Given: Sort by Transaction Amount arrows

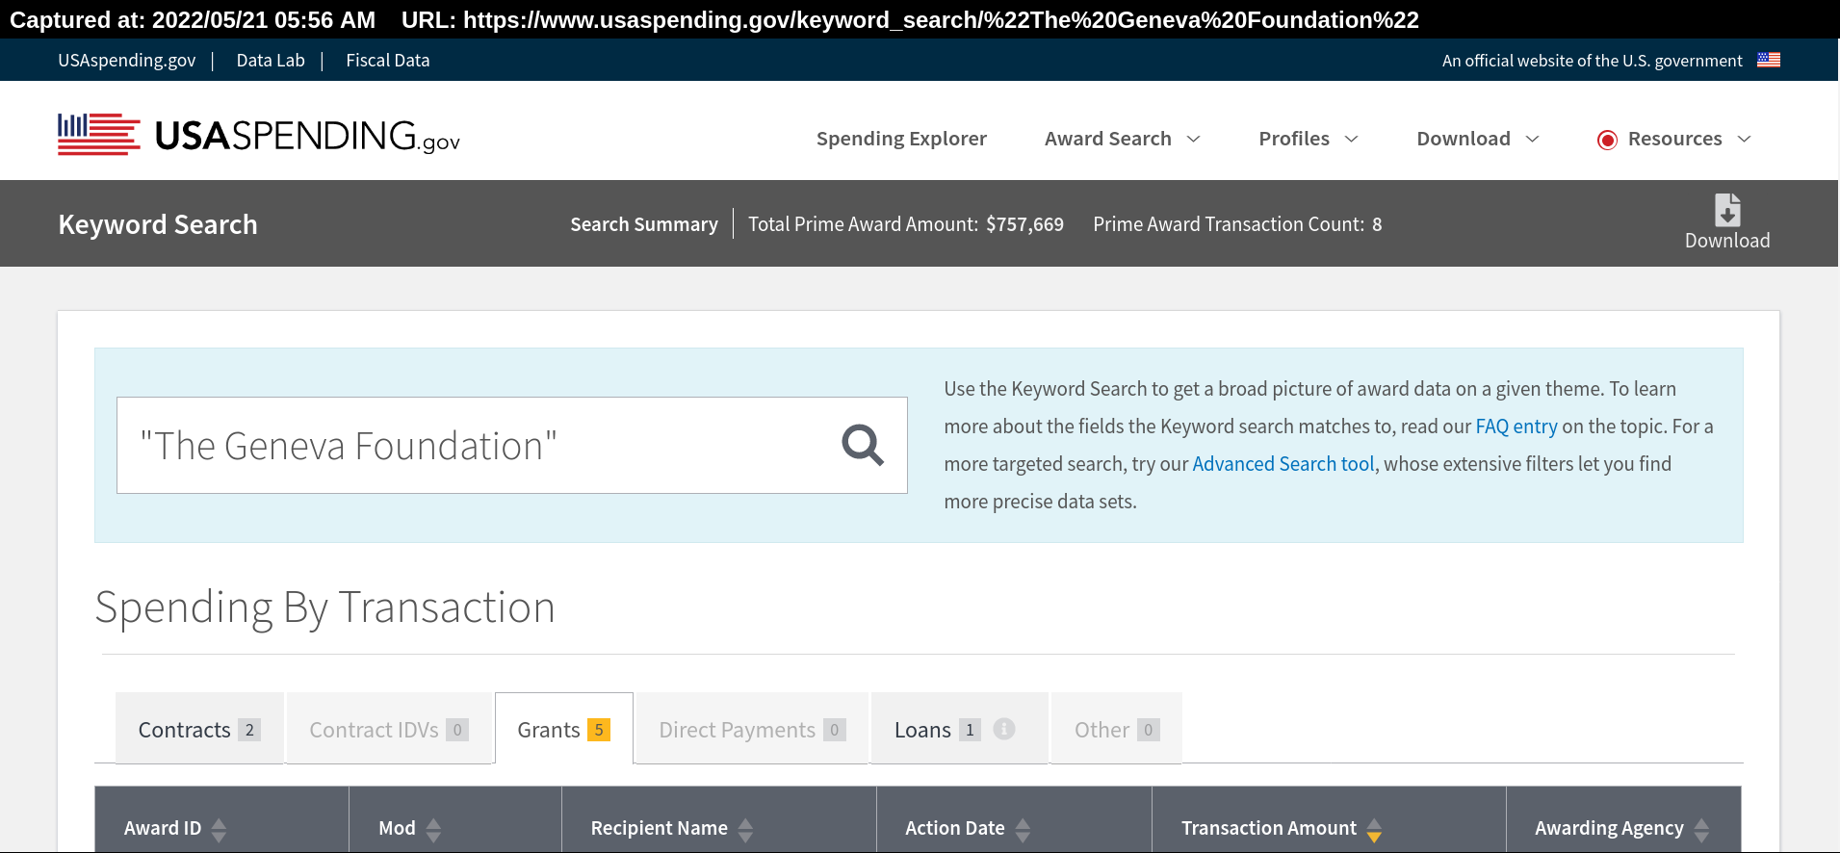Looking at the screenshot, I should click(1374, 829).
